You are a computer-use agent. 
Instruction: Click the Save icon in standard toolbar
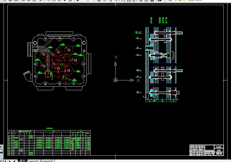point(16,1)
